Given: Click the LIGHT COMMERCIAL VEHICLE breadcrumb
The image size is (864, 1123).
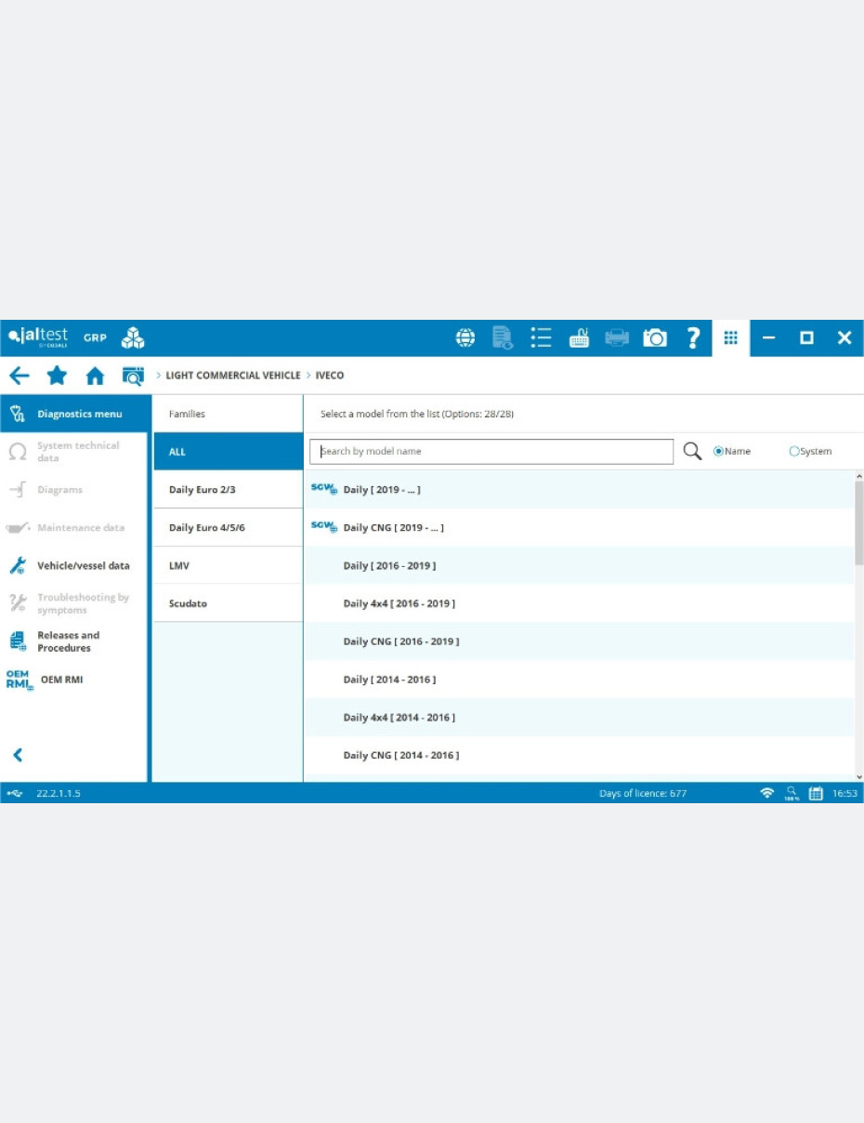Looking at the screenshot, I should 233,376.
